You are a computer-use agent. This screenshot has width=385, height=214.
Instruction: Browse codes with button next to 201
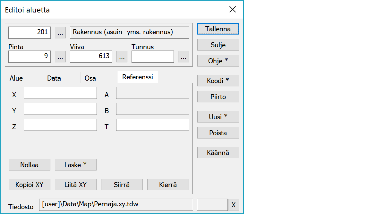[x=60, y=33]
